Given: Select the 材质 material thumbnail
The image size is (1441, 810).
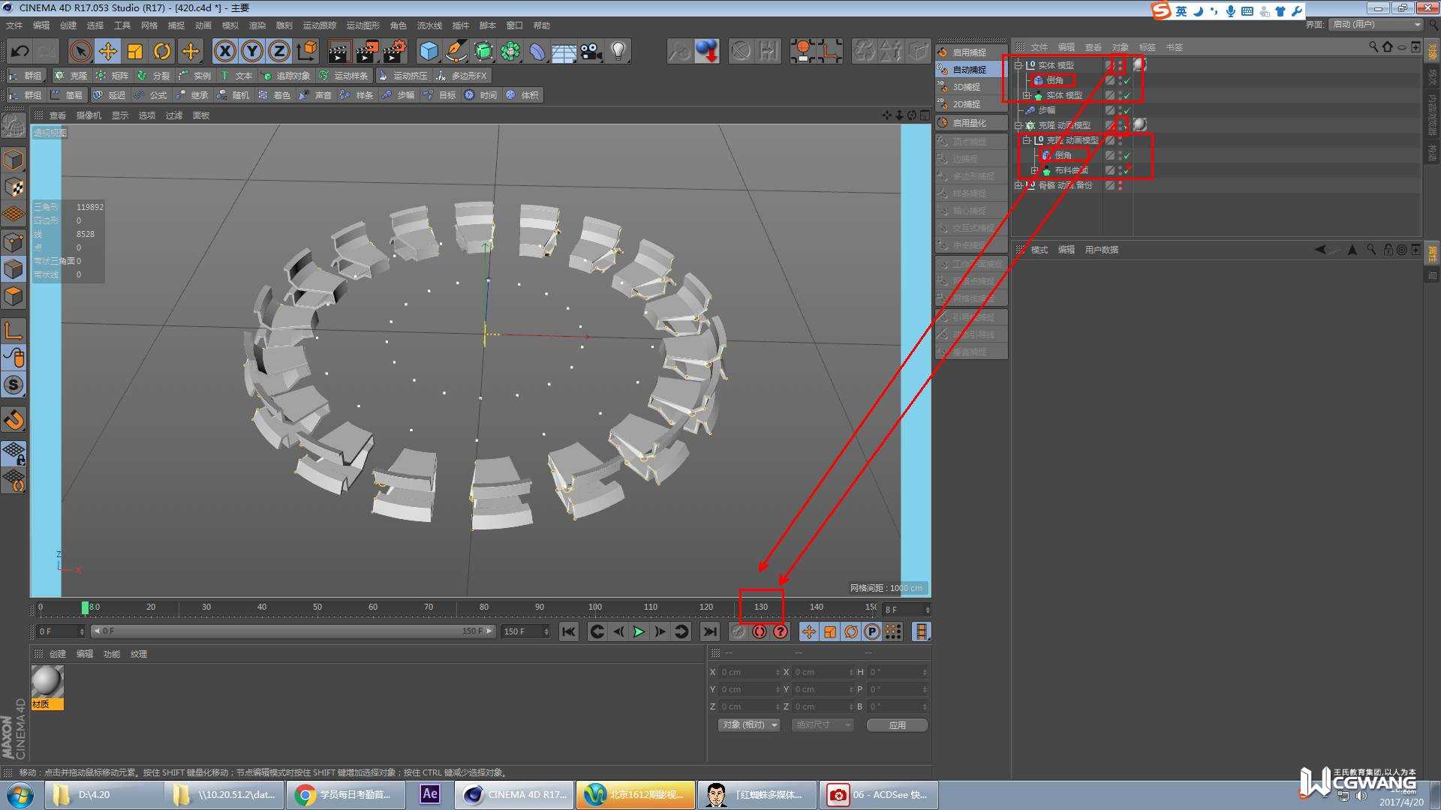Looking at the screenshot, I should (47, 682).
